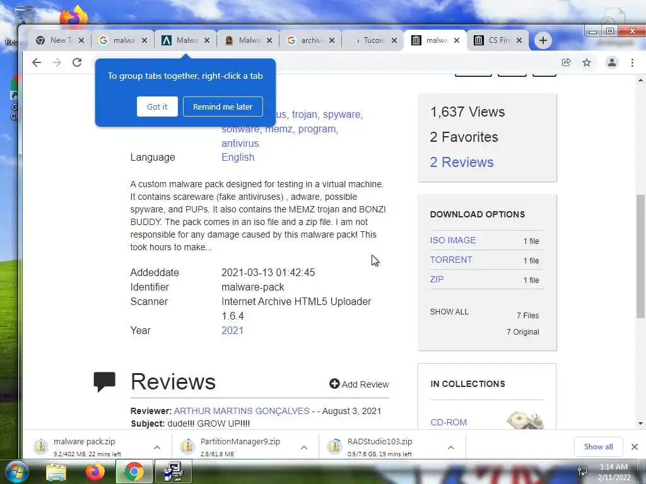This screenshot has height=484, width=646.
Task: Open the trojan topic link
Action: [306, 115]
